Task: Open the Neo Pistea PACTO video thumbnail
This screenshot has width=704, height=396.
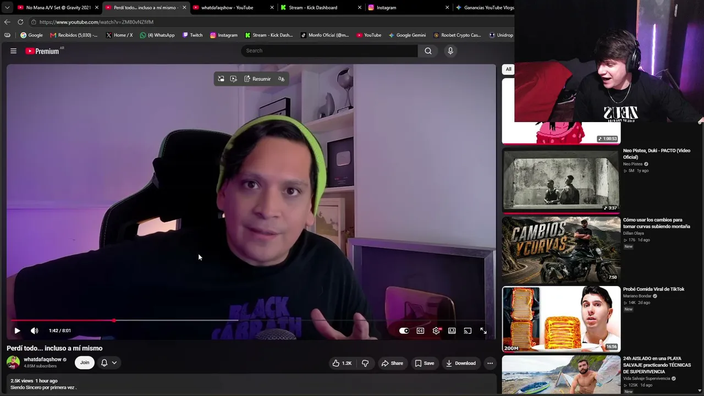Action: pos(561,180)
